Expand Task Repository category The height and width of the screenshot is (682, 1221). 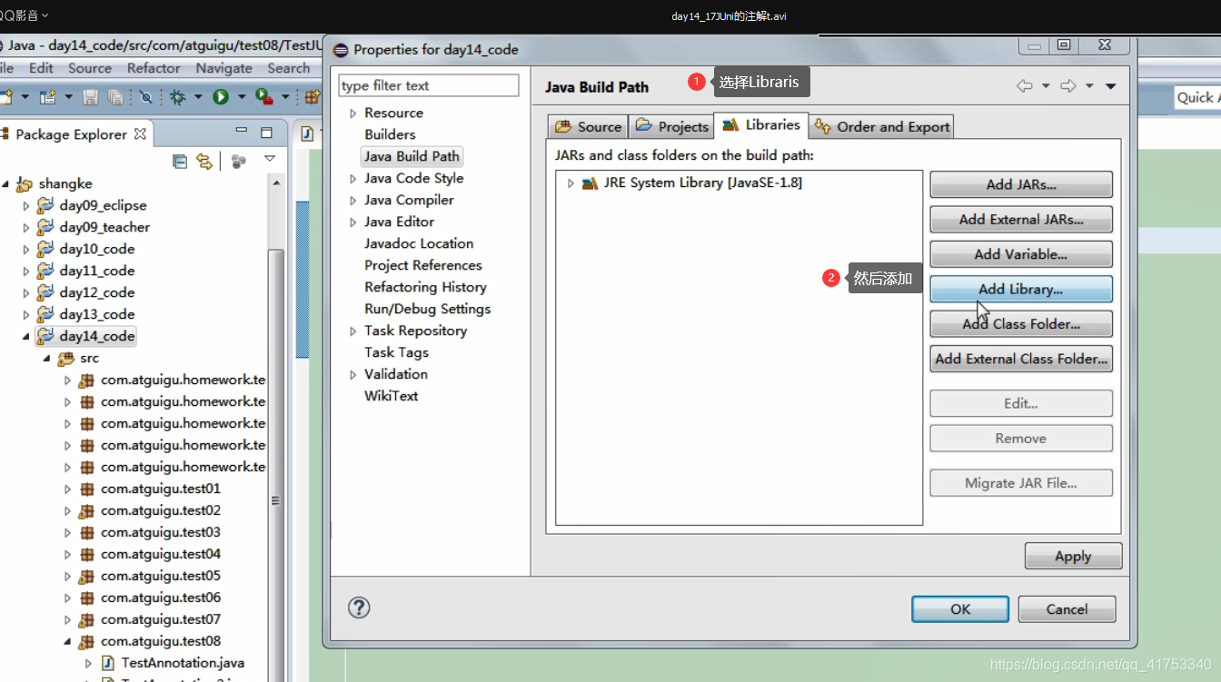click(353, 331)
